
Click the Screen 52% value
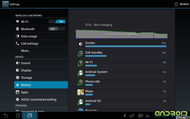pos(164,43)
